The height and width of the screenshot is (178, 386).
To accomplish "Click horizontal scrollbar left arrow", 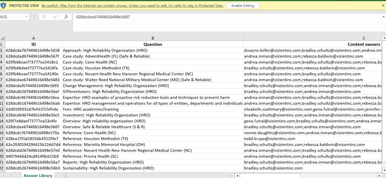I will tap(237, 176).
